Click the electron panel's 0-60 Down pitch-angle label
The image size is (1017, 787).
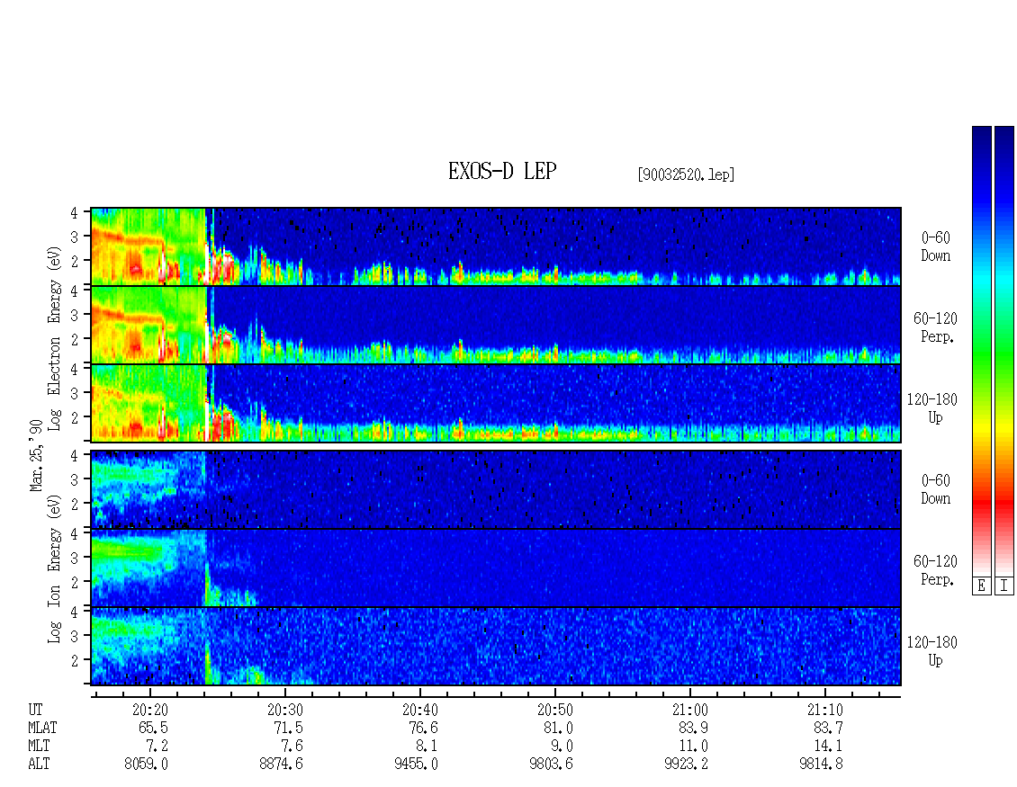point(935,247)
